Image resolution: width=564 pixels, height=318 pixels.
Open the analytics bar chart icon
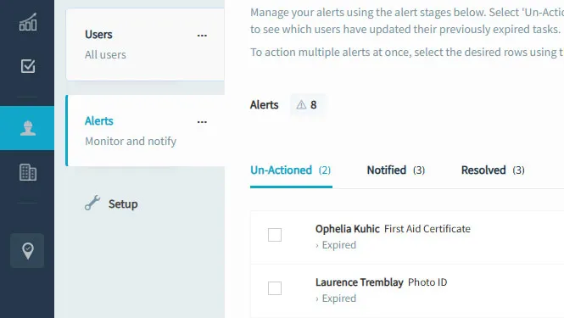pyautogui.click(x=28, y=22)
